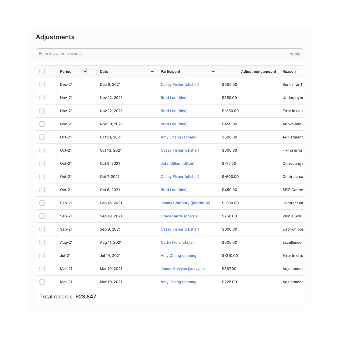The width and height of the screenshot is (339, 339).
Task: Click the Adjustment amount column header
Action: click(x=258, y=71)
